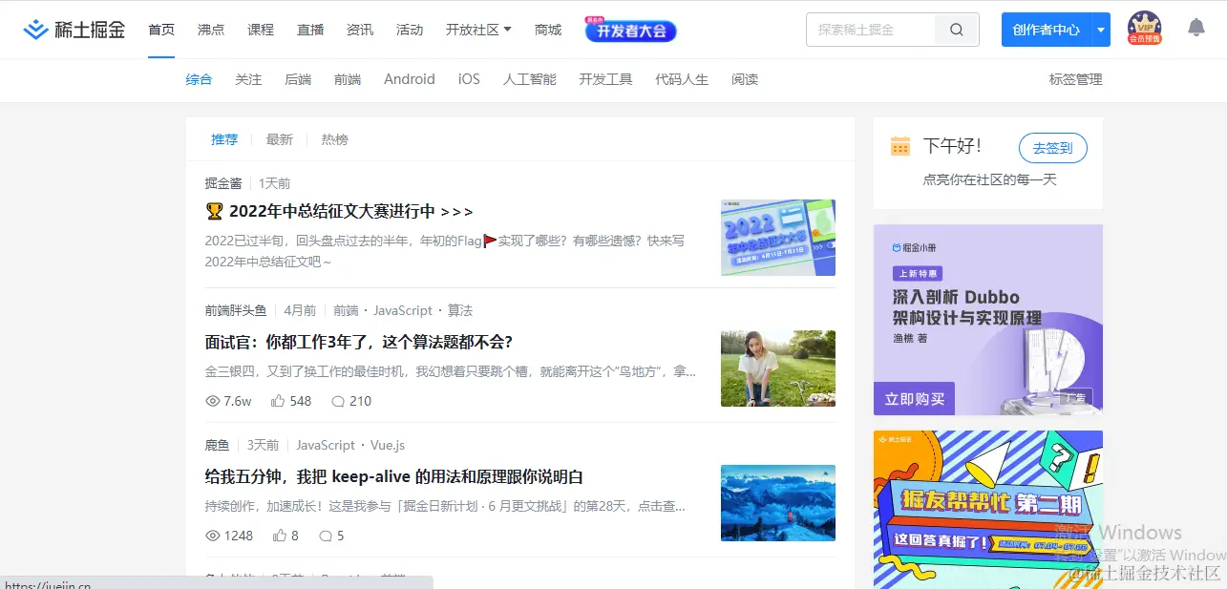Switch to 最新 feed tab
The image size is (1227, 589).
(x=280, y=139)
